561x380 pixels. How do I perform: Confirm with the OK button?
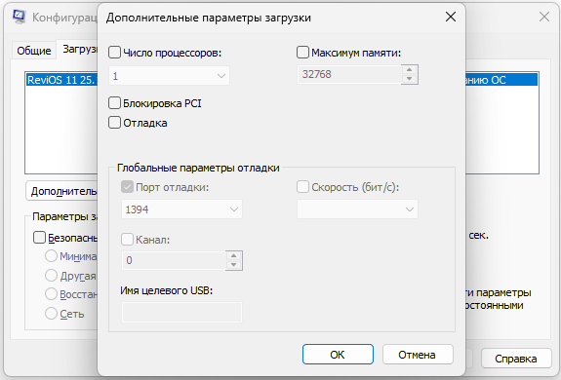(338, 355)
